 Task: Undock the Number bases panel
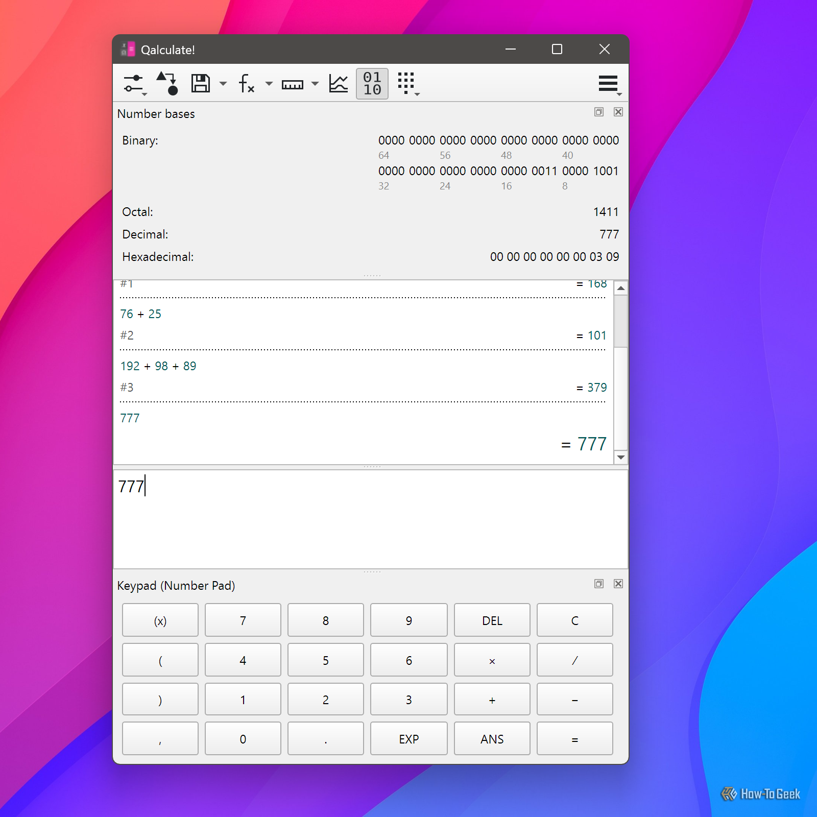(599, 112)
